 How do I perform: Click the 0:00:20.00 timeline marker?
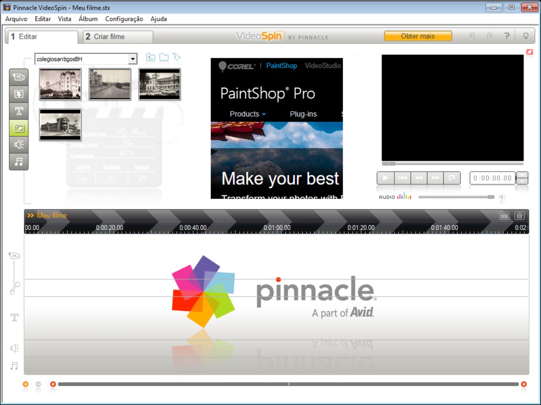click(x=109, y=228)
